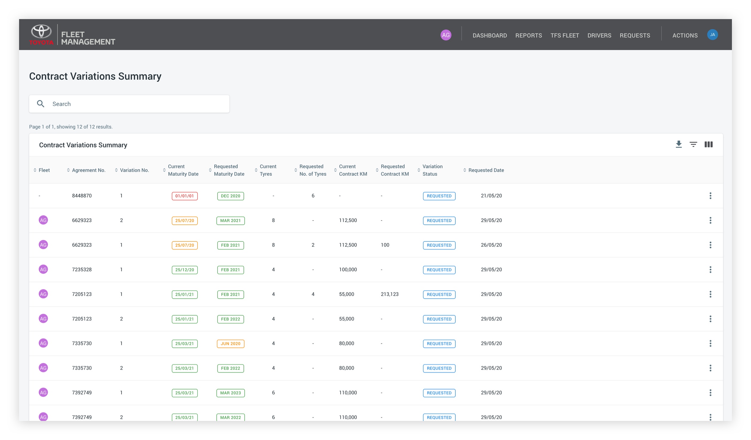
Task: Click the page results count text
Action: pos(71,127)
